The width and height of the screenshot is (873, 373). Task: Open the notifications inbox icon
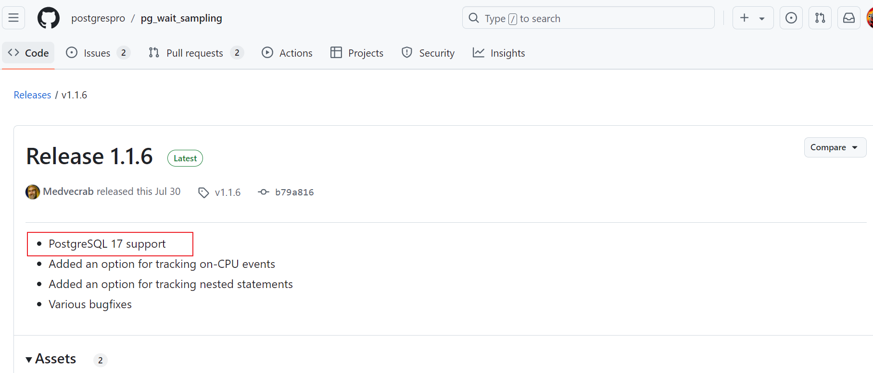[x=849, y=18]
